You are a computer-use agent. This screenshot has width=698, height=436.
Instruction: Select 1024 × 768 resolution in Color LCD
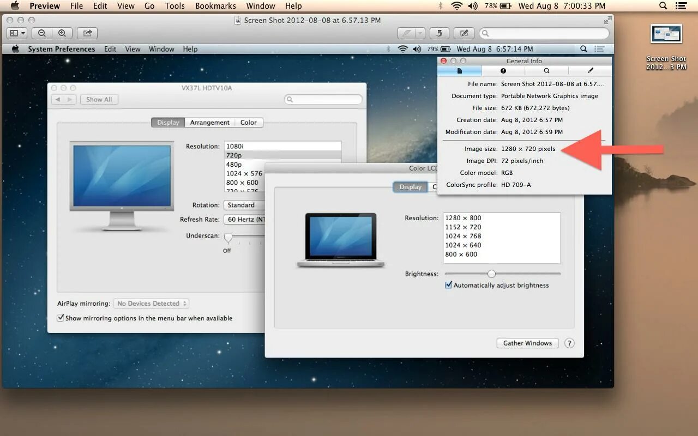pos(502,236)
